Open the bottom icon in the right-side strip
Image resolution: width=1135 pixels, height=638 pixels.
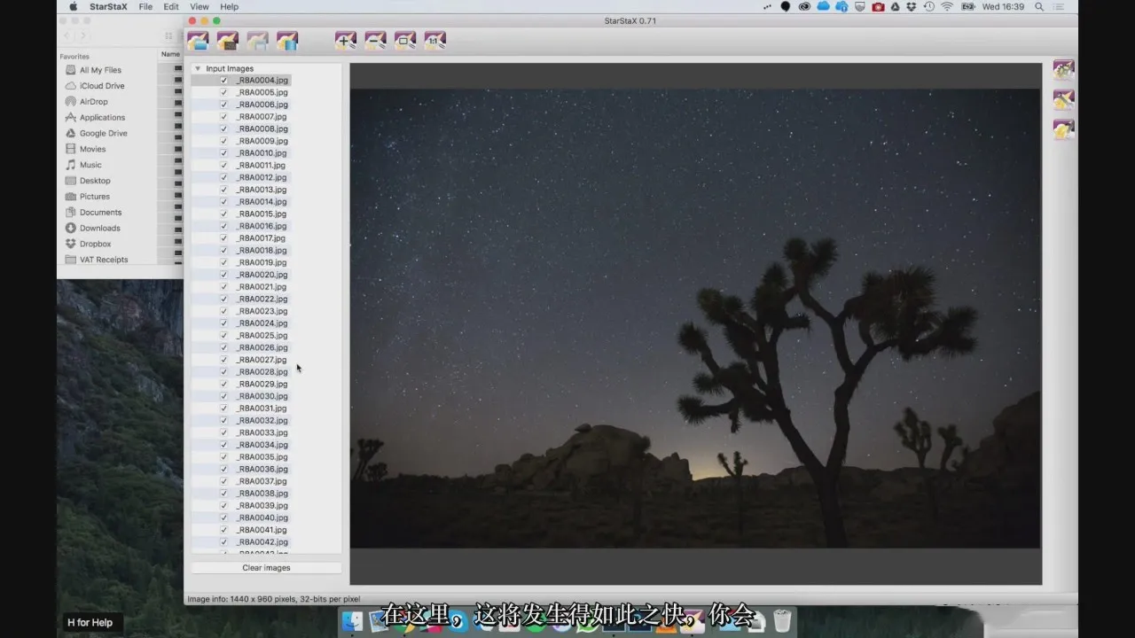pyautogui.click(x=1063, y=129)
